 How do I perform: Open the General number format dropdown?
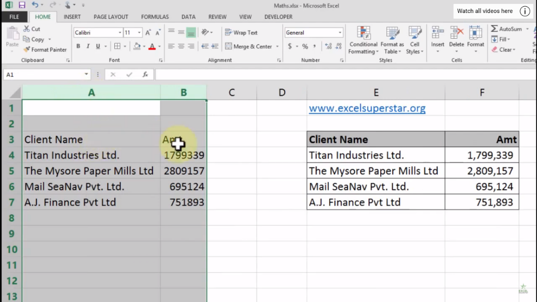[x=340, y=32]
